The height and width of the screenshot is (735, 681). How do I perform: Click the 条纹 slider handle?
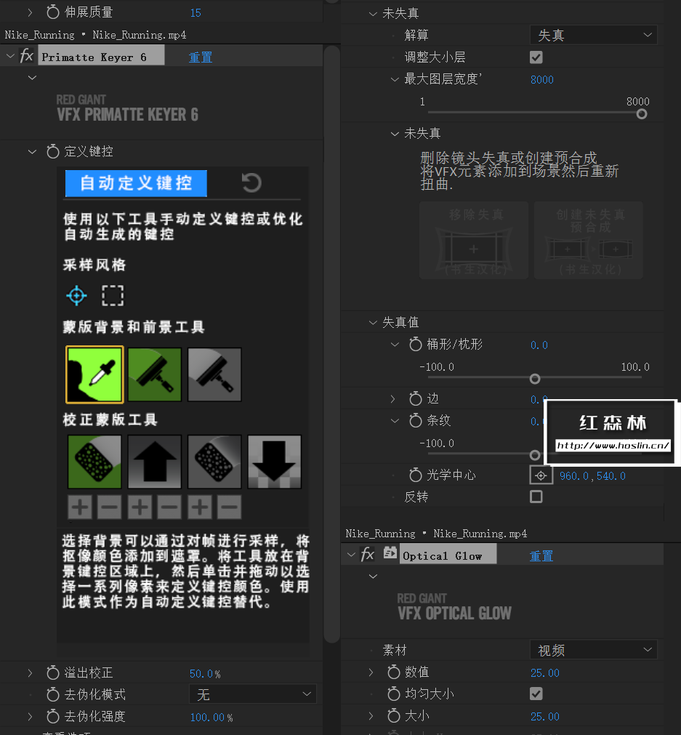pyautogui.click(x=535, y=454)
